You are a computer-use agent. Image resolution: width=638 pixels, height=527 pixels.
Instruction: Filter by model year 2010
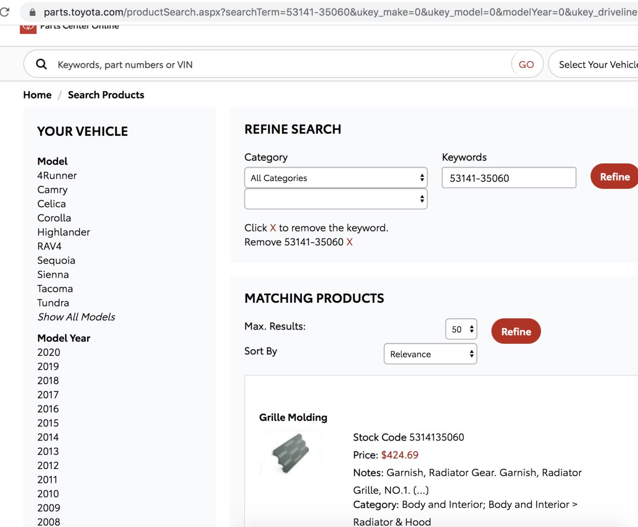coord(48,494)
